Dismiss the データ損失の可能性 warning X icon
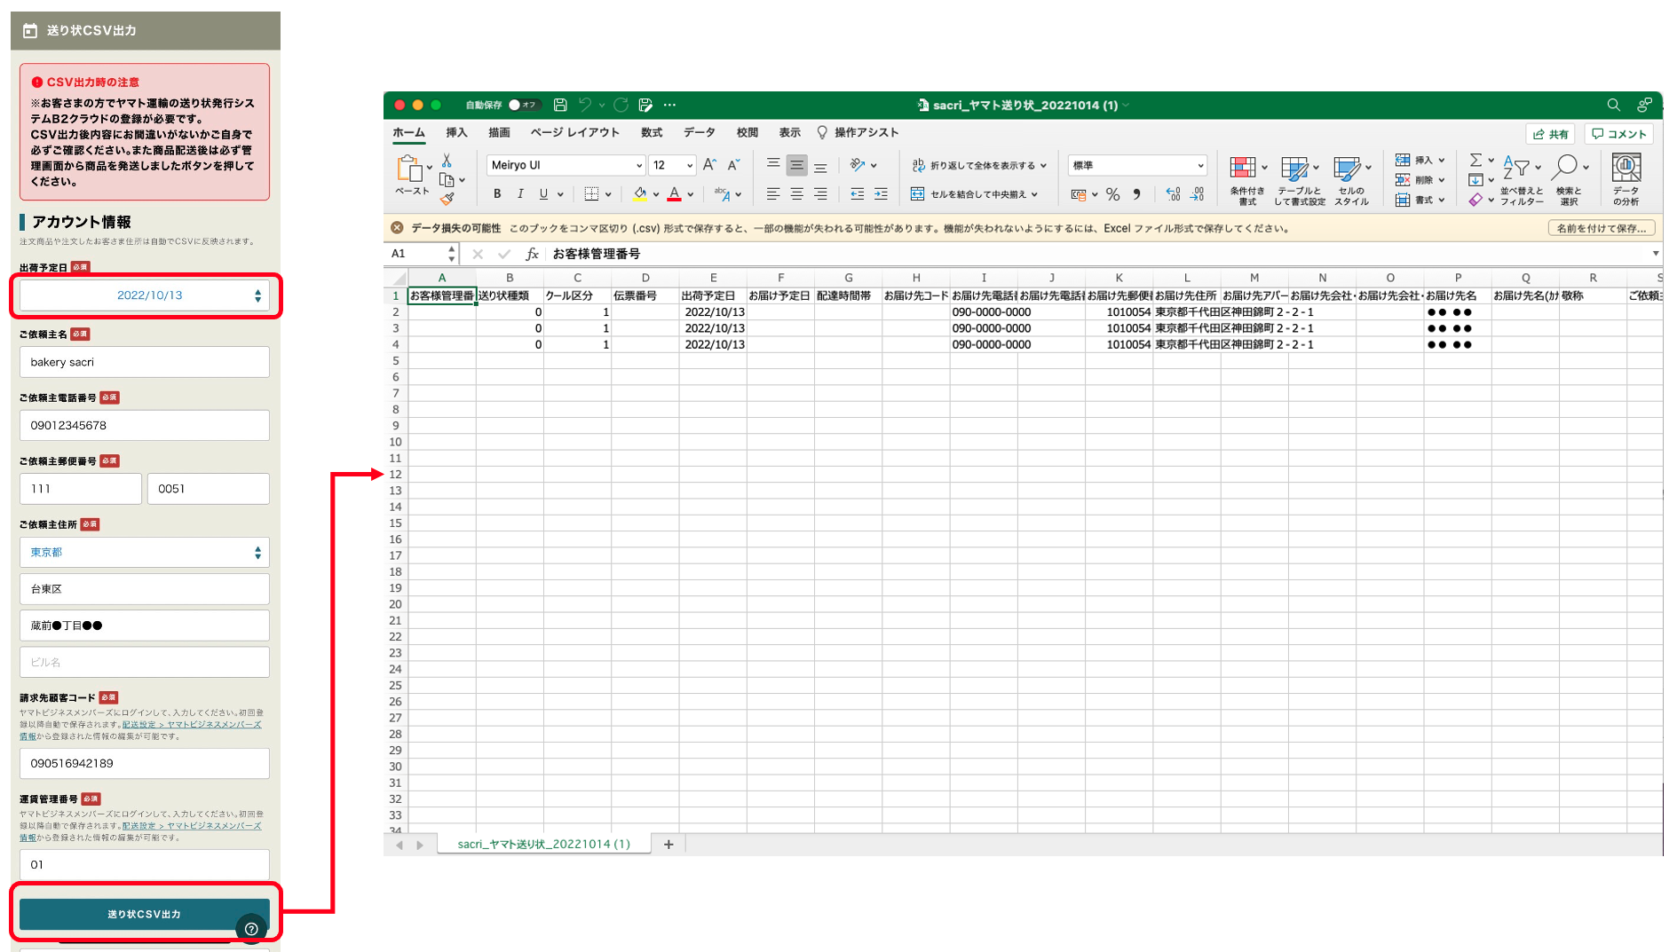This screenshot has height=952, width=1677. click(397, 228)
